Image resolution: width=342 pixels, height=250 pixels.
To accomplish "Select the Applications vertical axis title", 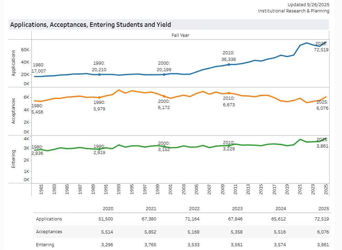I will 14,63.
